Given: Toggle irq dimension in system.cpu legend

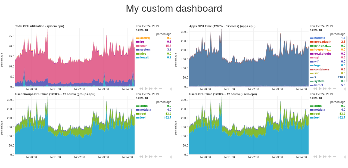Looking at the screenshot, I should coord(142,42).
